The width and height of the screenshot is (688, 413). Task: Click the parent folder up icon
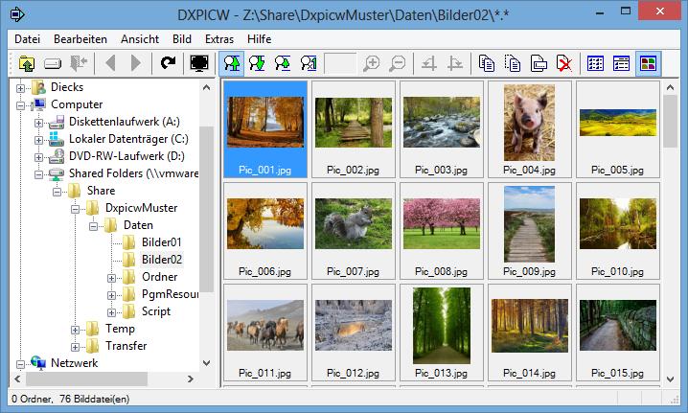(26, 63)
